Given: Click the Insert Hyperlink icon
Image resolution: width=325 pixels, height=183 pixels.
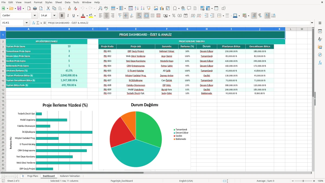Looking at the screenshot, I should pyautogui.click(x=183, y=8).
